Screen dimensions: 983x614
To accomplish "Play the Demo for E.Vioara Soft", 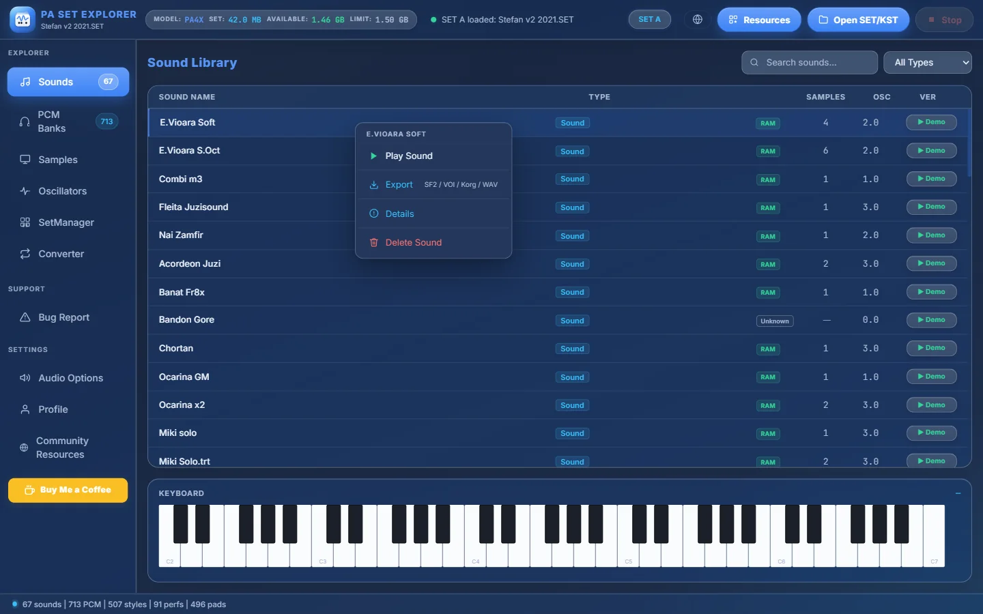I will pos(931,122).
